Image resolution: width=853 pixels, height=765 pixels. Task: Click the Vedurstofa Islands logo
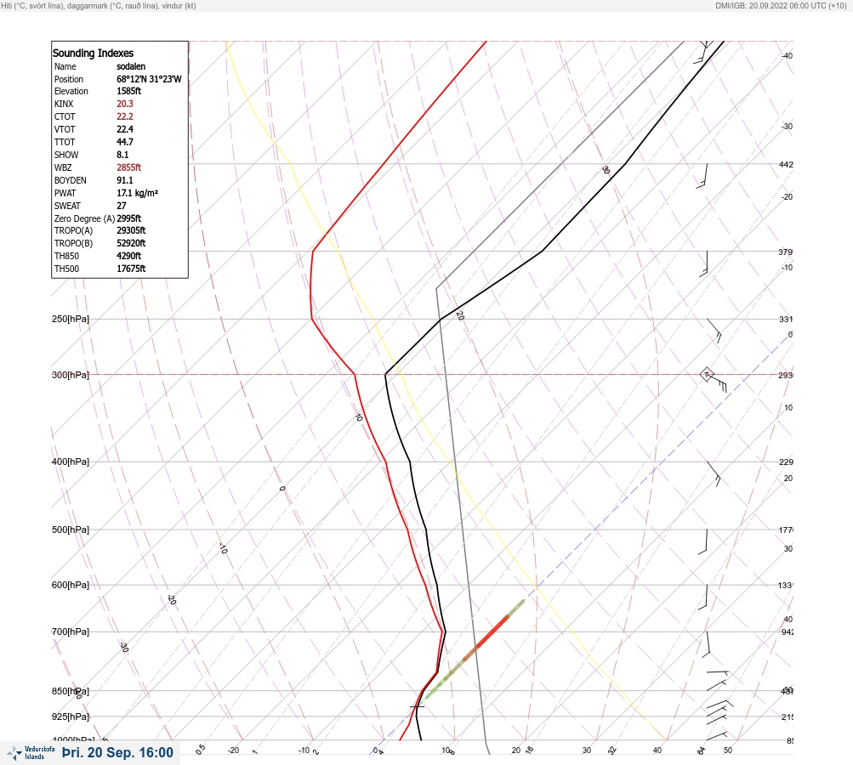[31, 752]
